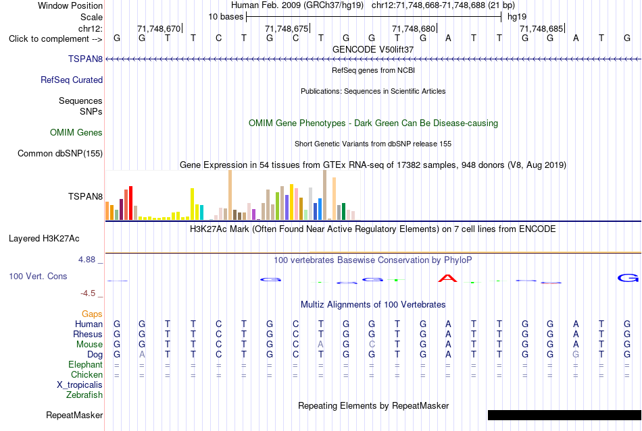Click 'Repeating Elements by RepeatMasker' title
Viewport: 642px width, 431px height.
click(x=373, y=405)
